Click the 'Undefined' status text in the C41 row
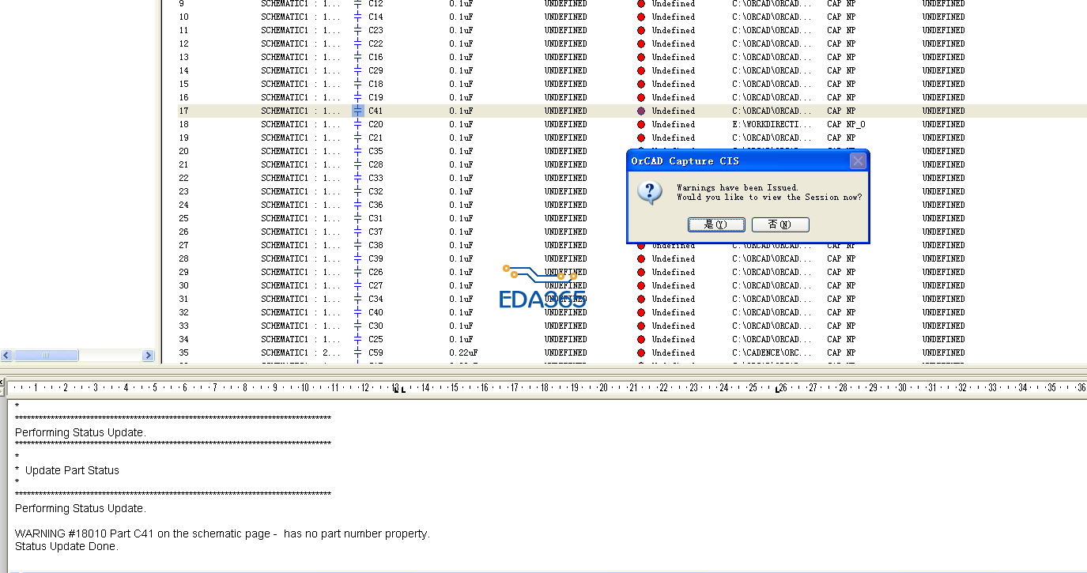 [x=674, y=111]
